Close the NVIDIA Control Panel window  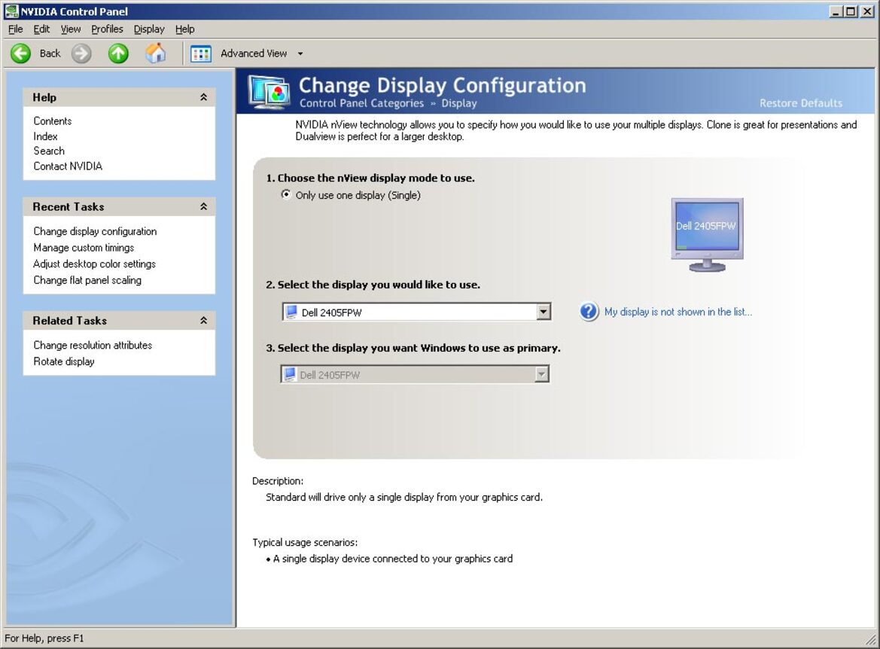click(866, 11)
